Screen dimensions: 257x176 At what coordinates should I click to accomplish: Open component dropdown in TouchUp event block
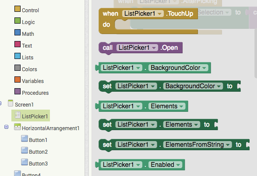(143, 14)
